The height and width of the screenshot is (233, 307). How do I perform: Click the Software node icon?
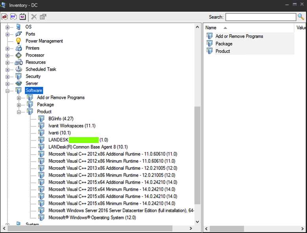click(x=18, y=90)
